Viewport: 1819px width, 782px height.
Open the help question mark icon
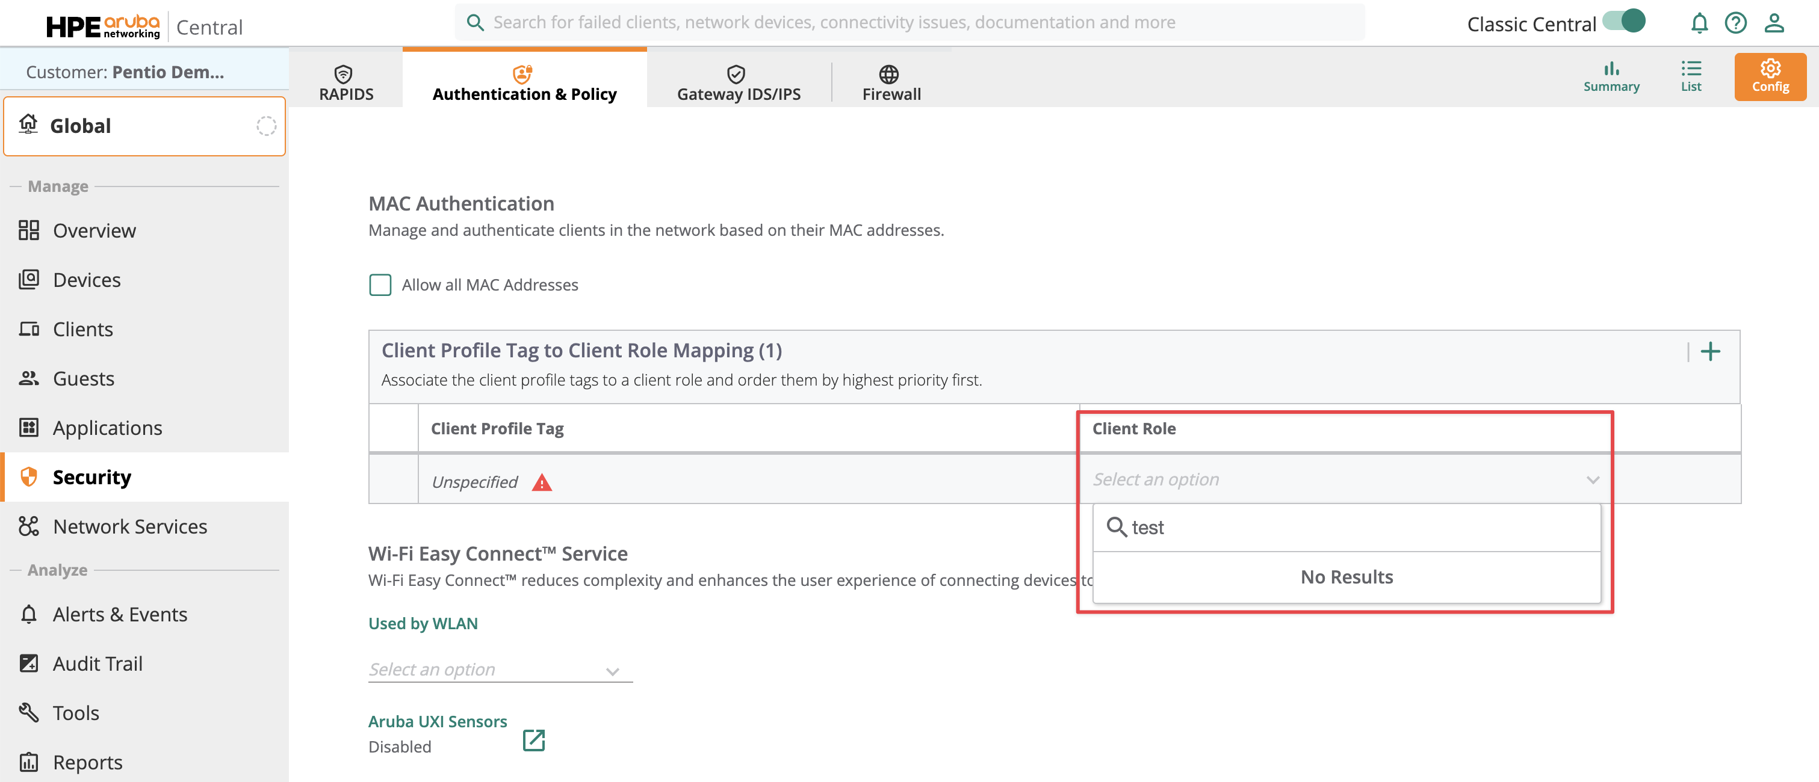(x=1736, y=23)
